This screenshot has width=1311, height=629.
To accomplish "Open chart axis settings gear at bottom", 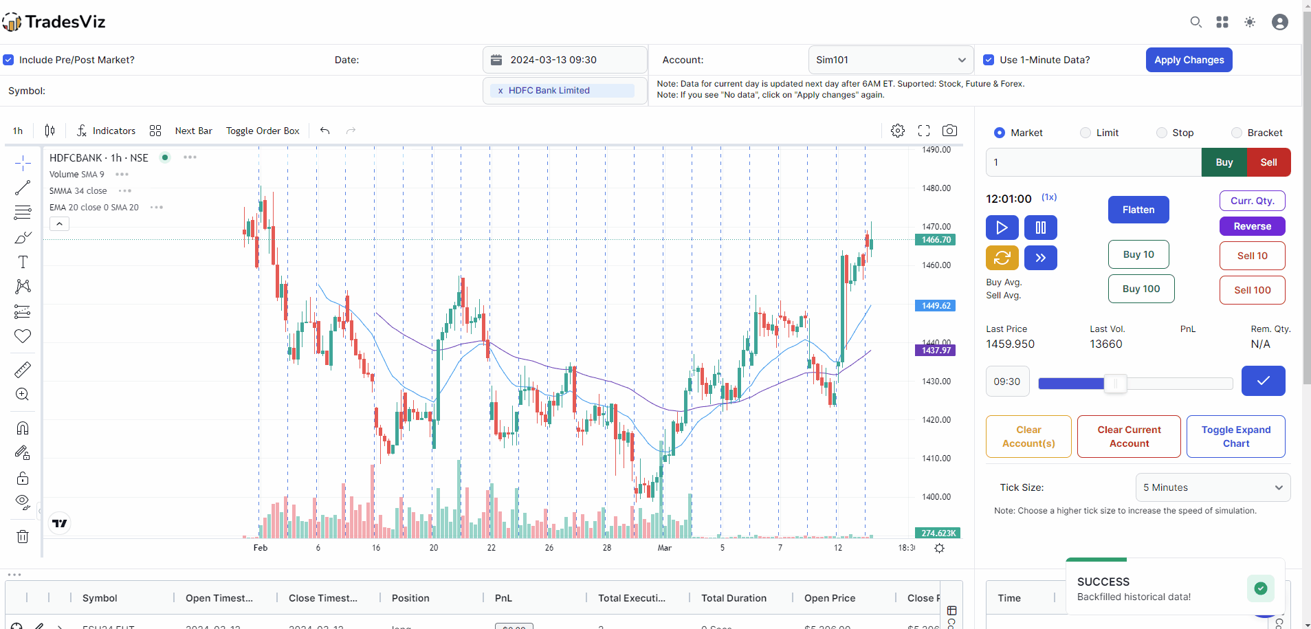I will point(940,548).
